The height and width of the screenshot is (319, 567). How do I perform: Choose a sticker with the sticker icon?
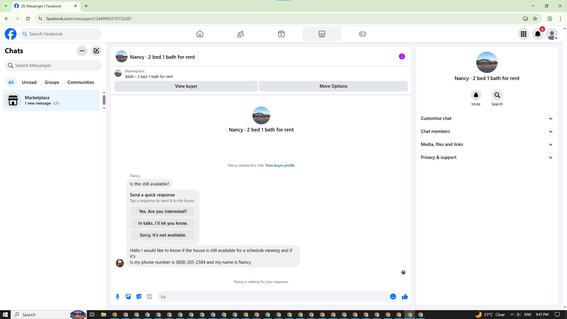click(x=139, y=297)
